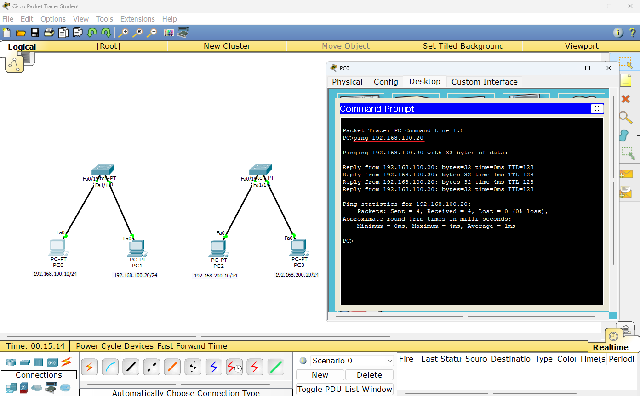
Task: Close the Command Prompt with X
Action: (597, 109)
